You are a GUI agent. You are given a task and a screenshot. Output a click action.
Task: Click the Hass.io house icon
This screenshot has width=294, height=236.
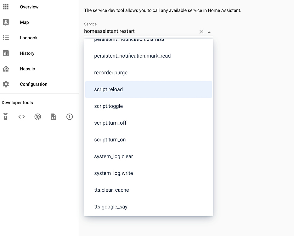click(x=6, y=69)
